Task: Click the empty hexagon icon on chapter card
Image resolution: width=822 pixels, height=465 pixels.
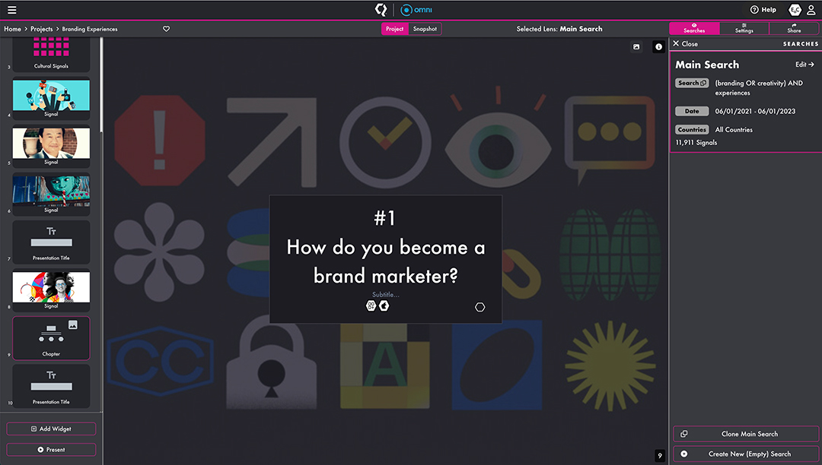Action: coord(480,307)
